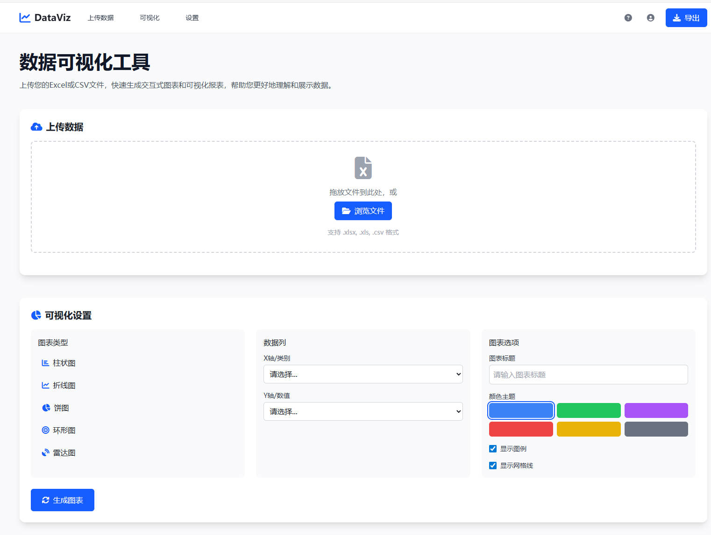
Task: Click the line chart icon next to 折线图
Action: 45,385
